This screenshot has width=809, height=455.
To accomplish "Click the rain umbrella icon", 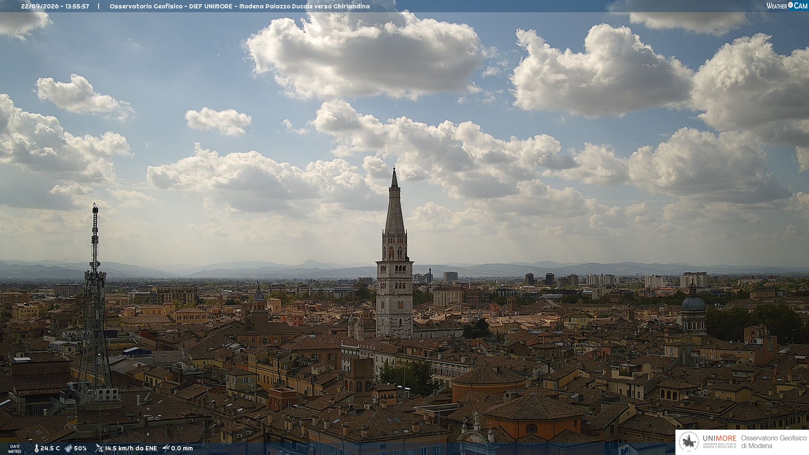I will 166,448.
